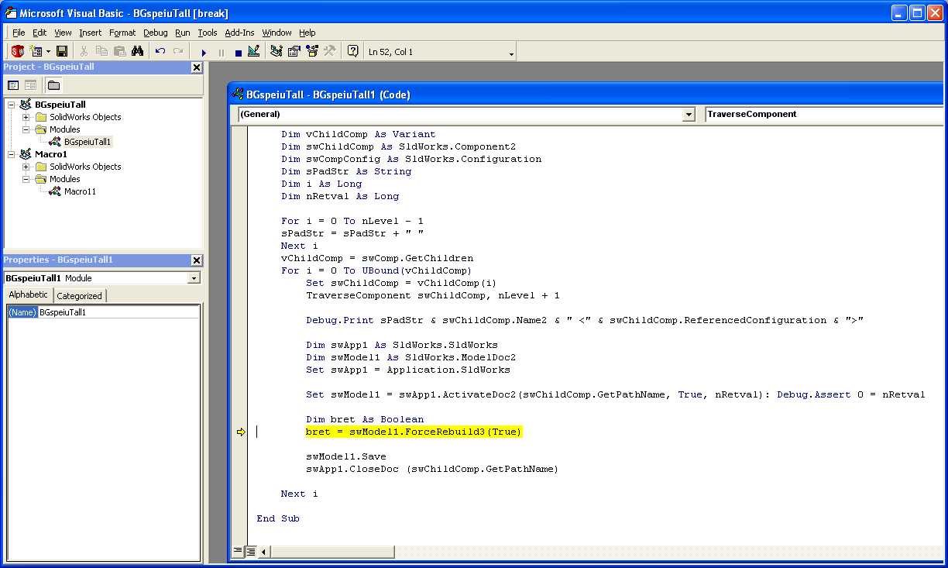Click the Undo icon
Viewport: 948px width, 568px height.
[x=160, y=52]
